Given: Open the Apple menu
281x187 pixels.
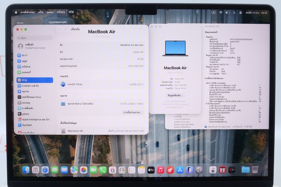Looking at the screenshot, I should (x=16, y=12).
